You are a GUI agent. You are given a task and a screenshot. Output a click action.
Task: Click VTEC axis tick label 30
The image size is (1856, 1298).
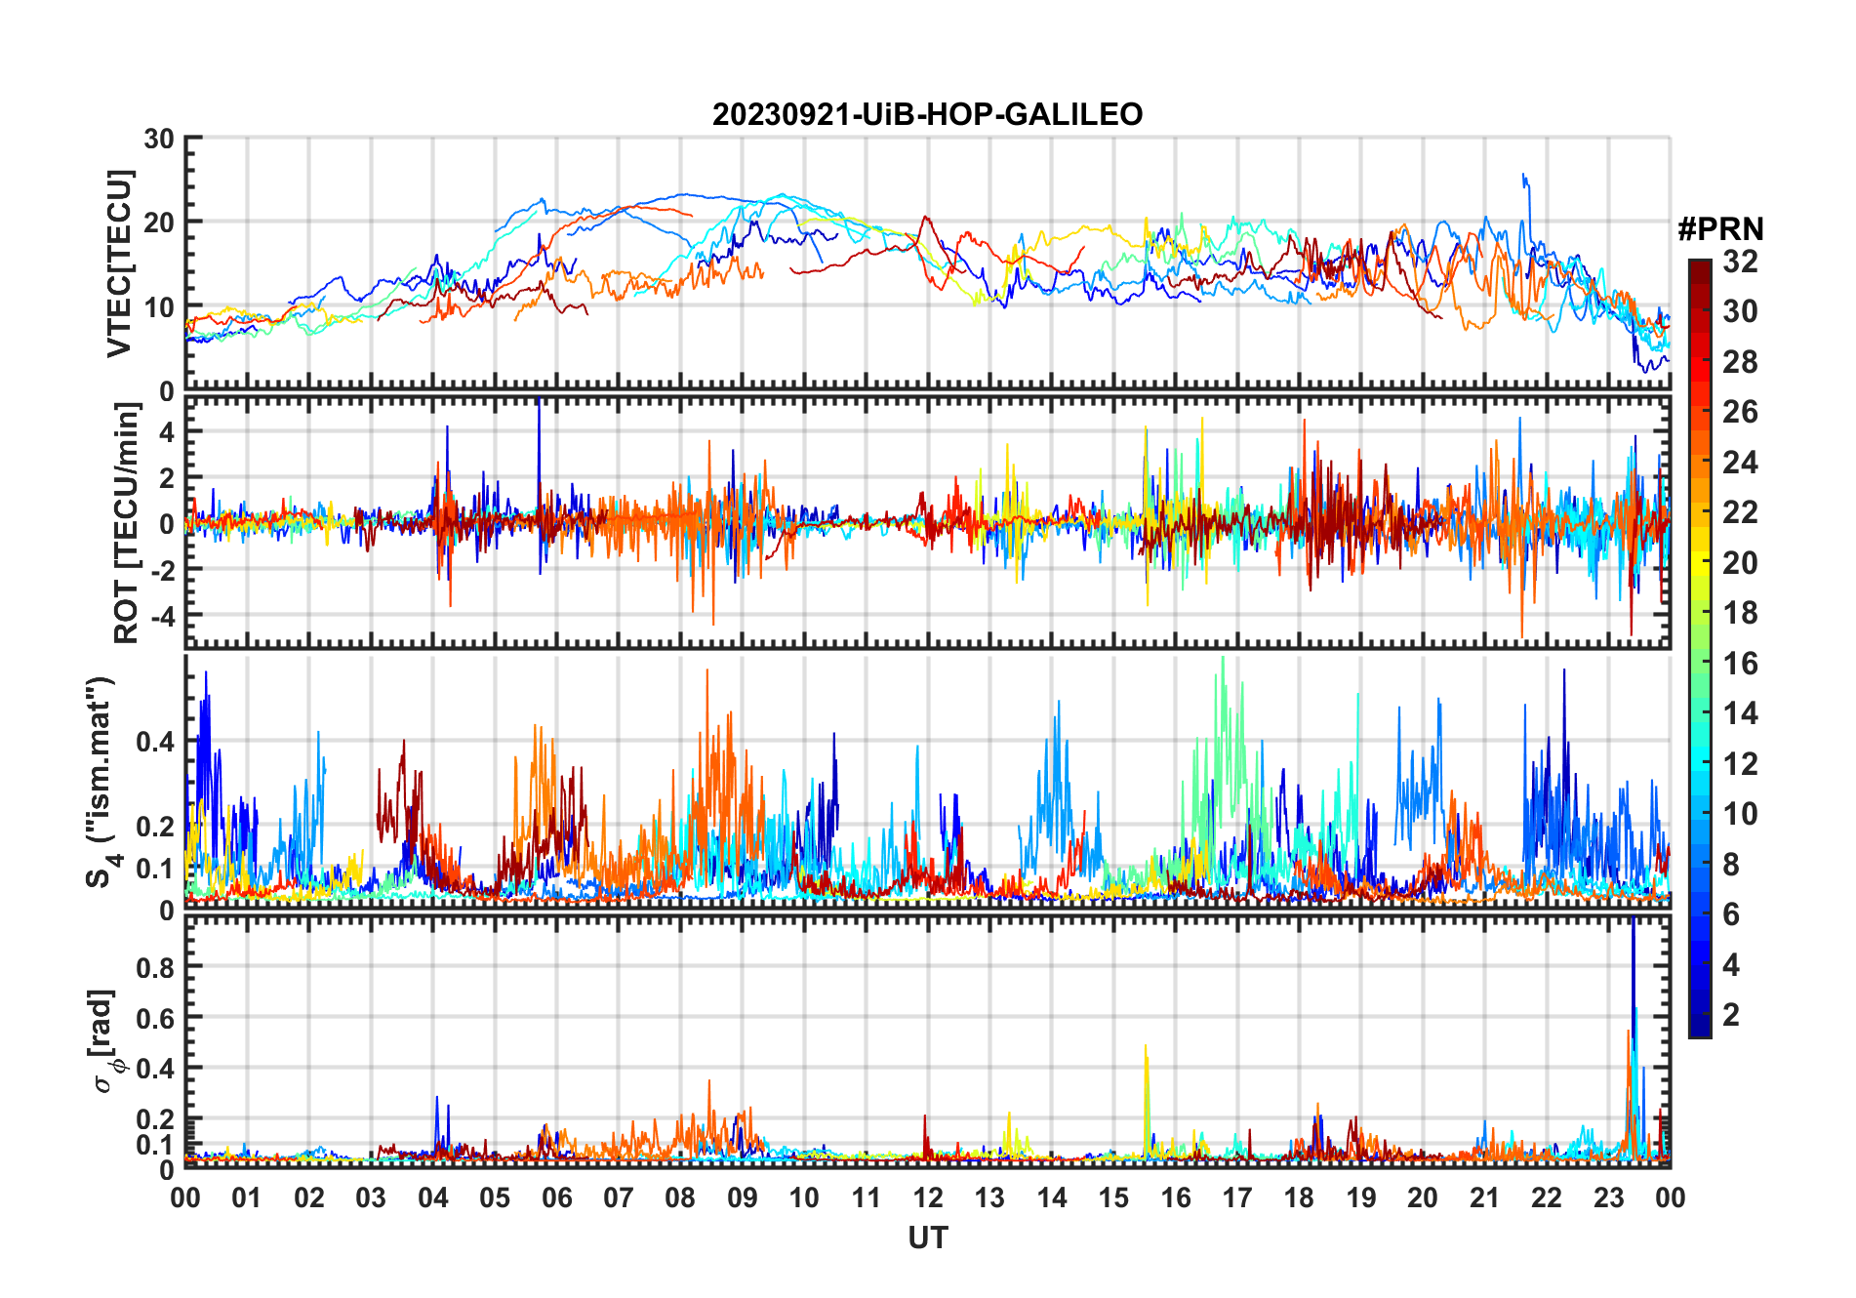pyautogui.click(x=159, y=139)
